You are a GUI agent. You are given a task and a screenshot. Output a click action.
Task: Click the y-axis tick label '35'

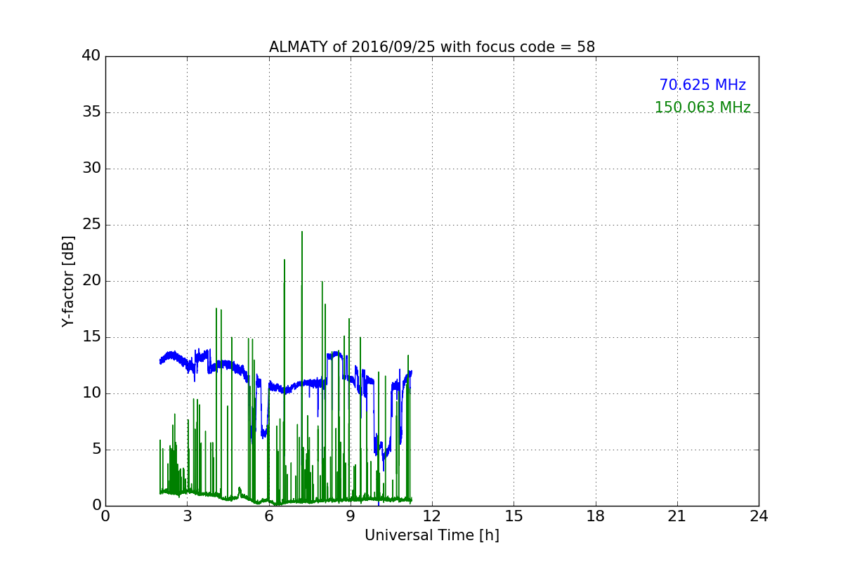pyautogui.click(x=91, y=112)
